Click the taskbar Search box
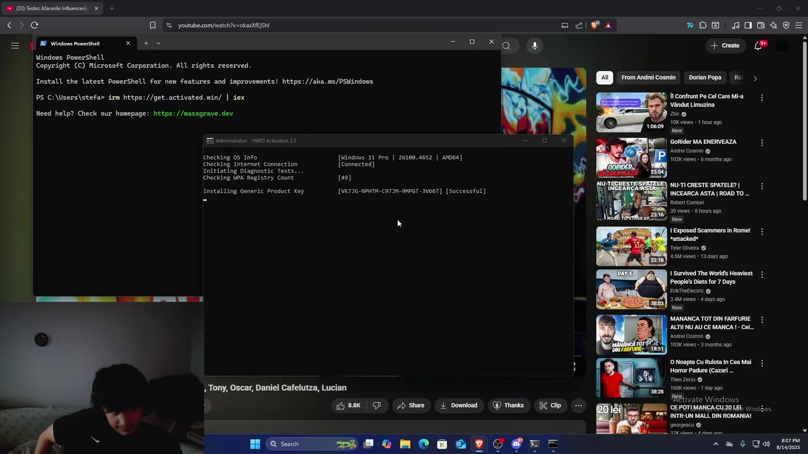This screenshot has width=808, height=454. [x=313, y=444]
